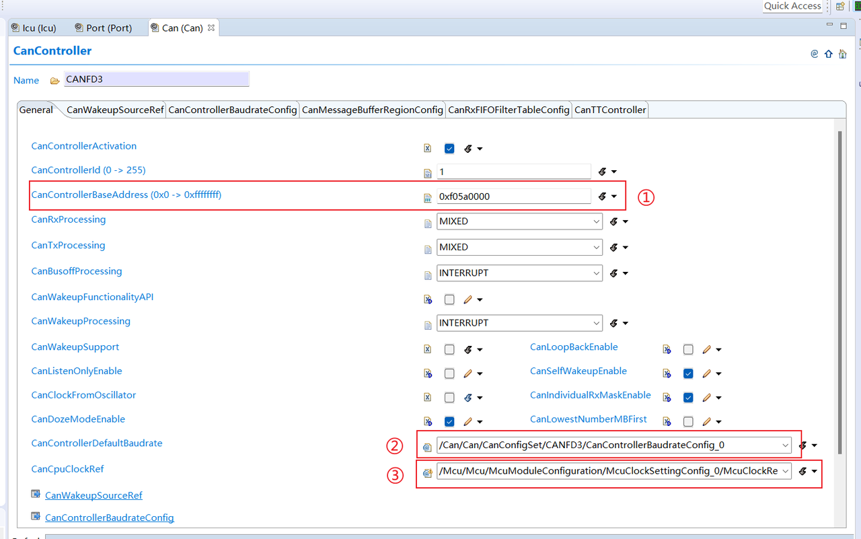Viewport: 861px width, 539px height.
Task: Open the CanRxProcessing dropdown
Action: [596, 221]
